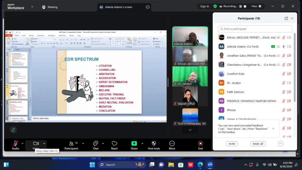The width and height of the screenshot is (302, 170).
Task: Open the More options menu
Action: (172, 144)
